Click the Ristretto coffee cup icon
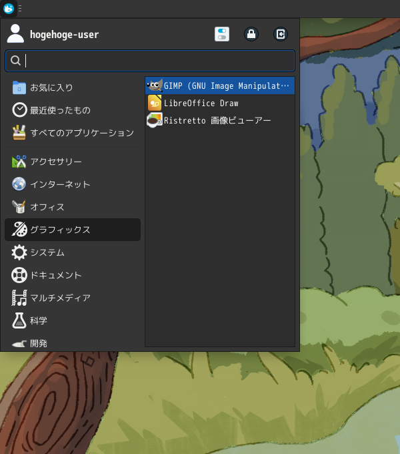Viewport: 400px width, 454px height. point(155,120)
